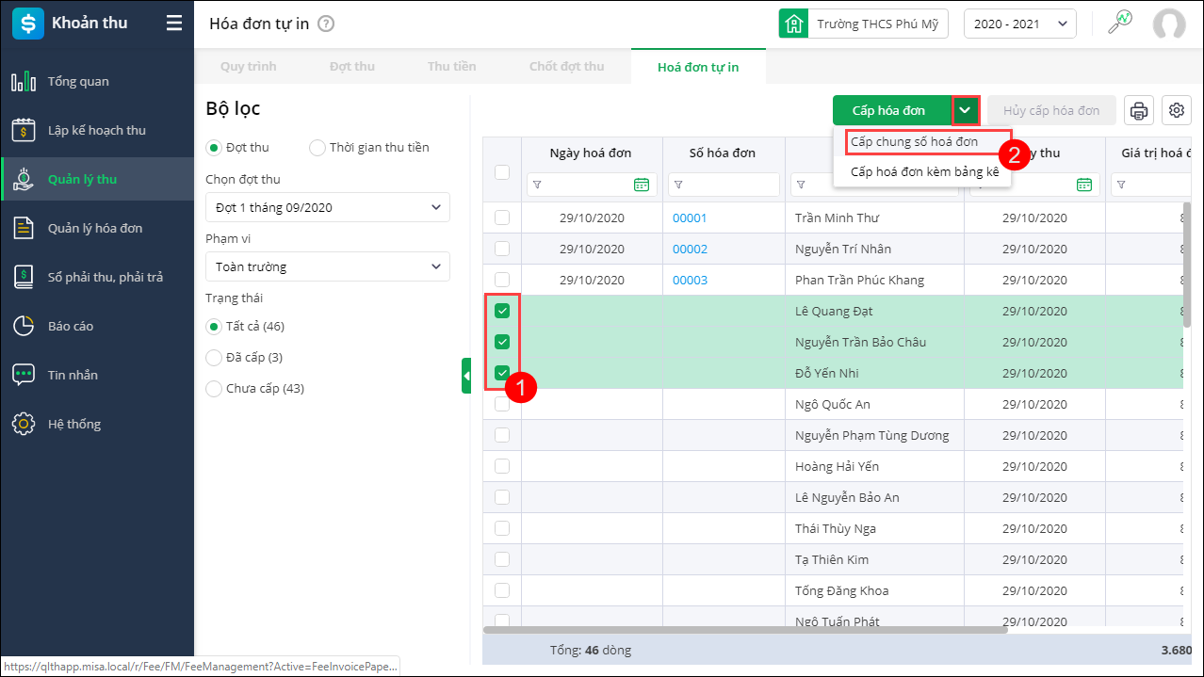The width and height of the screenshot is (1204, 677).
Task: Open calendar picker in Ngày hoá đơn filter
Action: coord(642,185)
